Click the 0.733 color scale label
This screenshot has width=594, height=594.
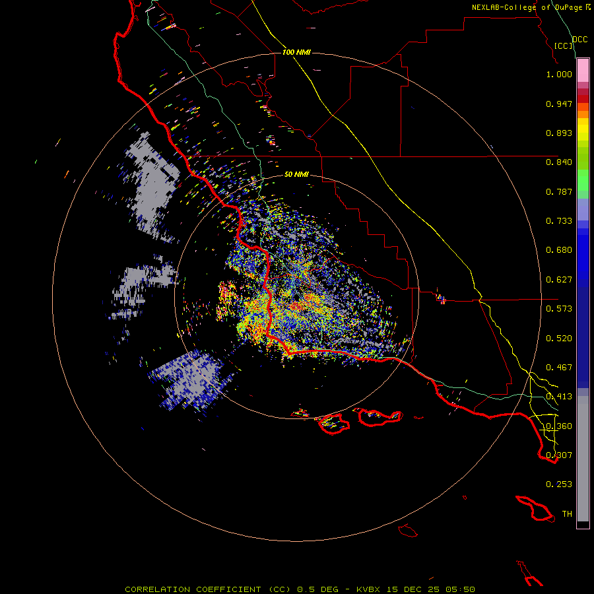(559, 221)
